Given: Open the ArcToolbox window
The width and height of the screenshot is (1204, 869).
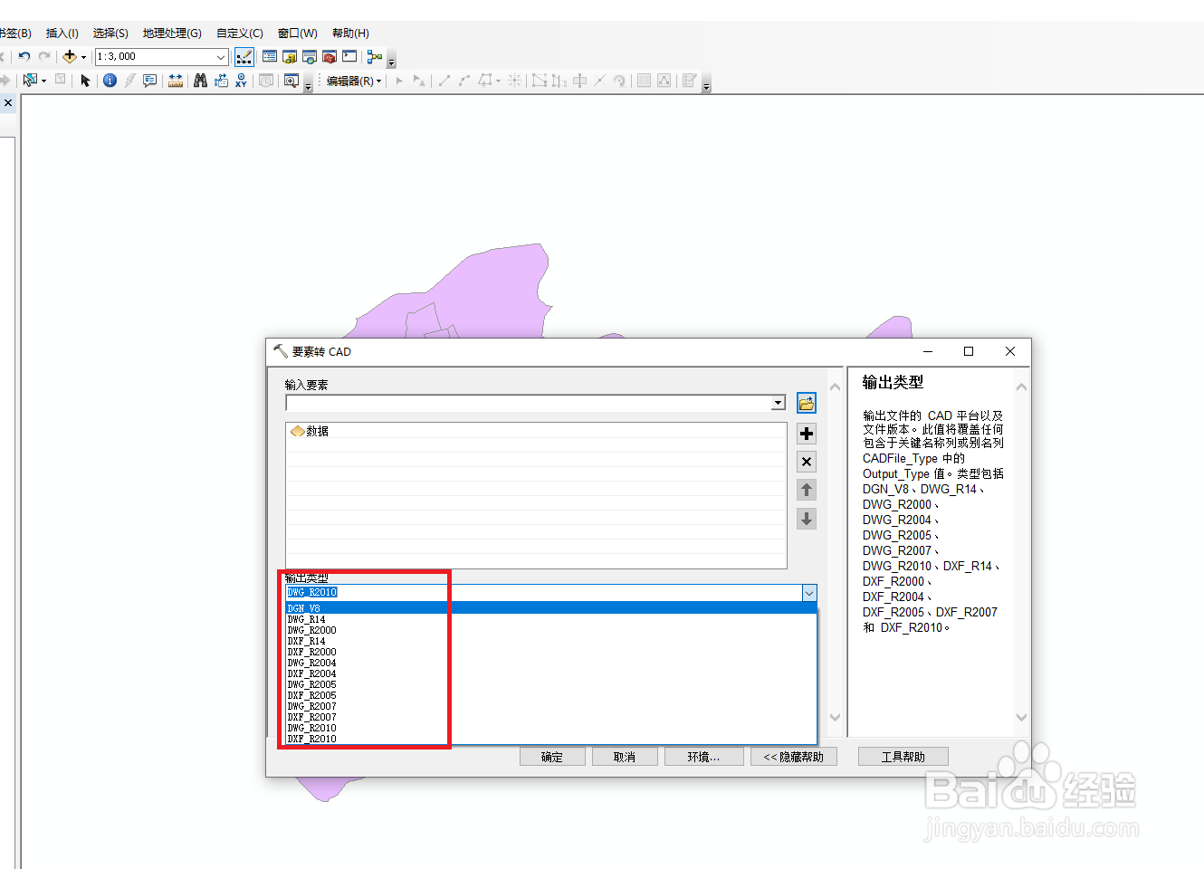Looking at the screenshot, I should [330, 56].
